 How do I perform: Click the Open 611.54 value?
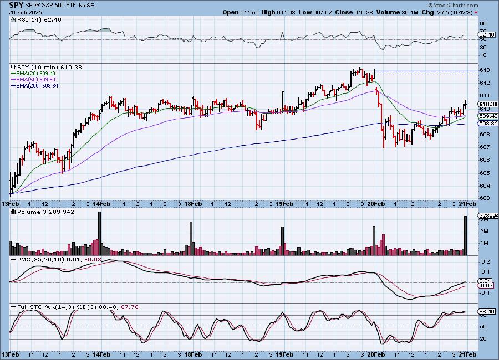click(x=241, y=12)
